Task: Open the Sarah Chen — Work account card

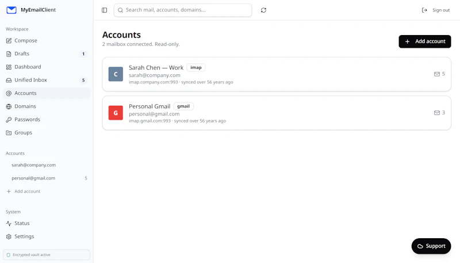Action: point(277,74)
